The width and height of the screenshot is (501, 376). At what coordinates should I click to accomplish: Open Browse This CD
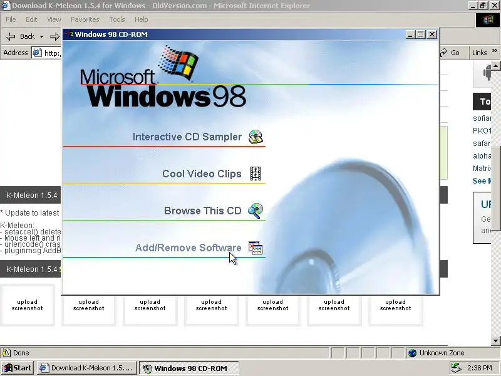[x=202, y=211]
